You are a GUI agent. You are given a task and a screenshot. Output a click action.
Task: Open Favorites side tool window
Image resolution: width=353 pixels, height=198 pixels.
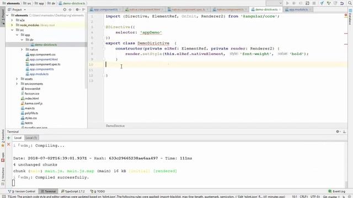pos(3,138)
